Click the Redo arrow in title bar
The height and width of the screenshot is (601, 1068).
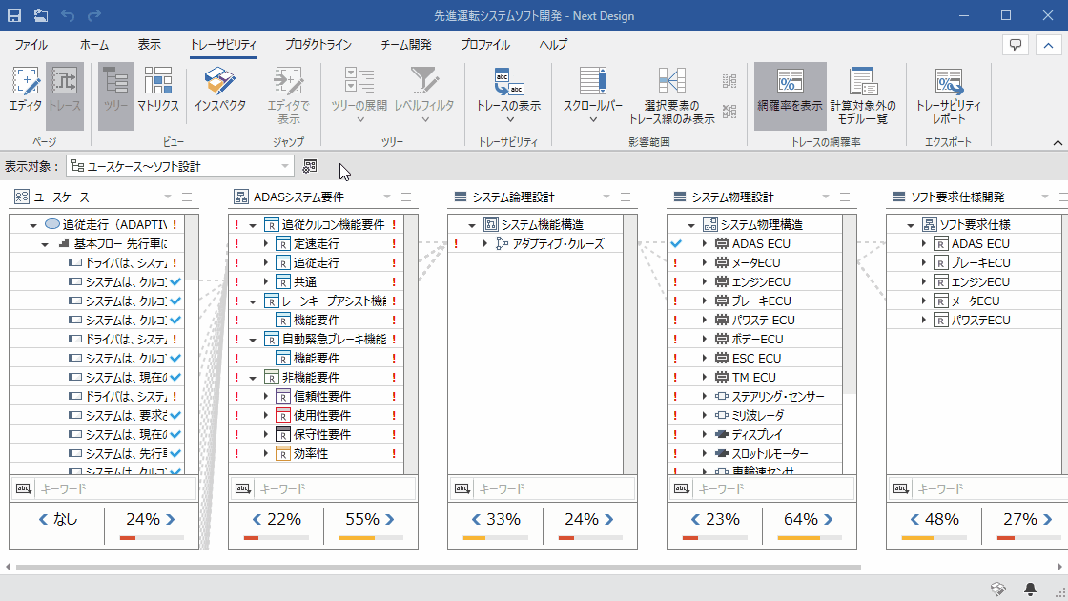tap(94, 15)
